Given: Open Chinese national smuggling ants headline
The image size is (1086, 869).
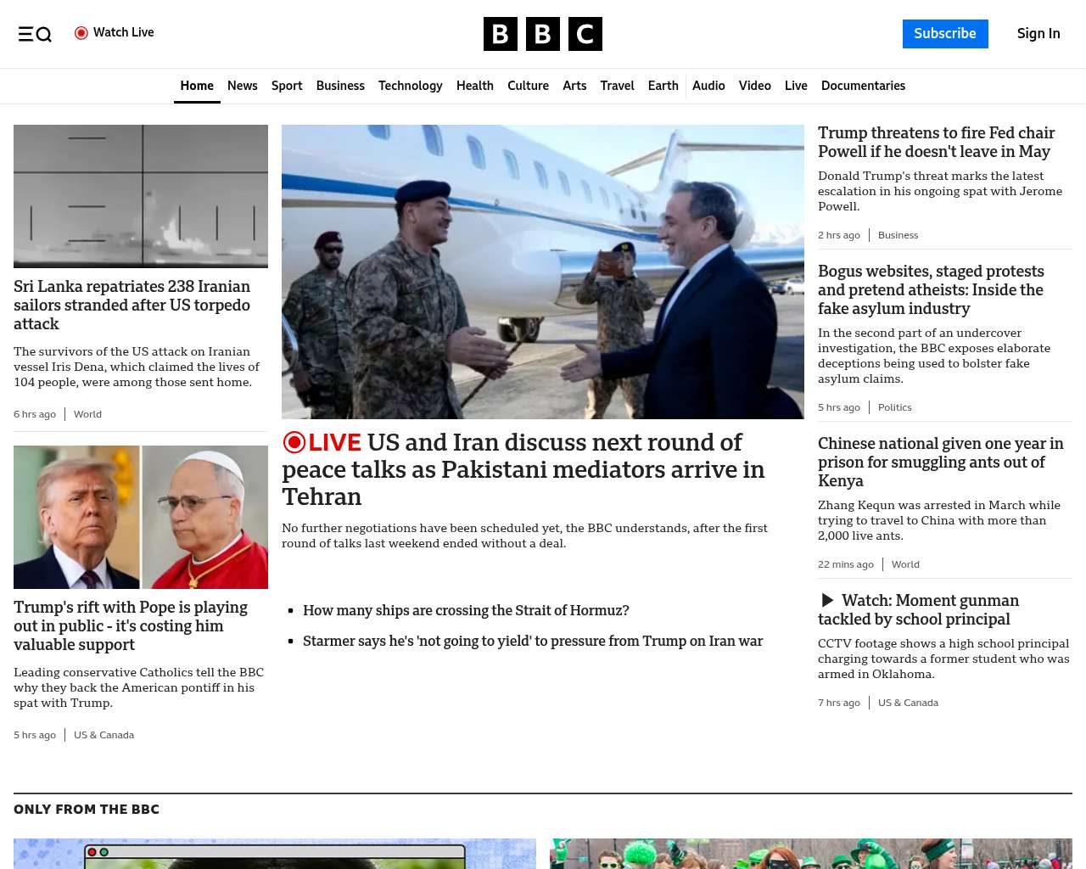Looking at the screenshot, I should 940,462.
